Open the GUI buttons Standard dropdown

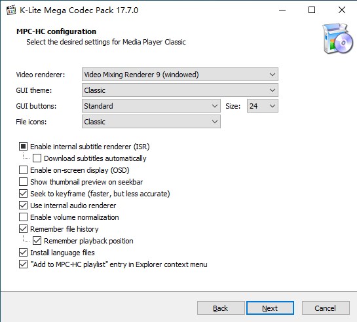click(151, 106)
